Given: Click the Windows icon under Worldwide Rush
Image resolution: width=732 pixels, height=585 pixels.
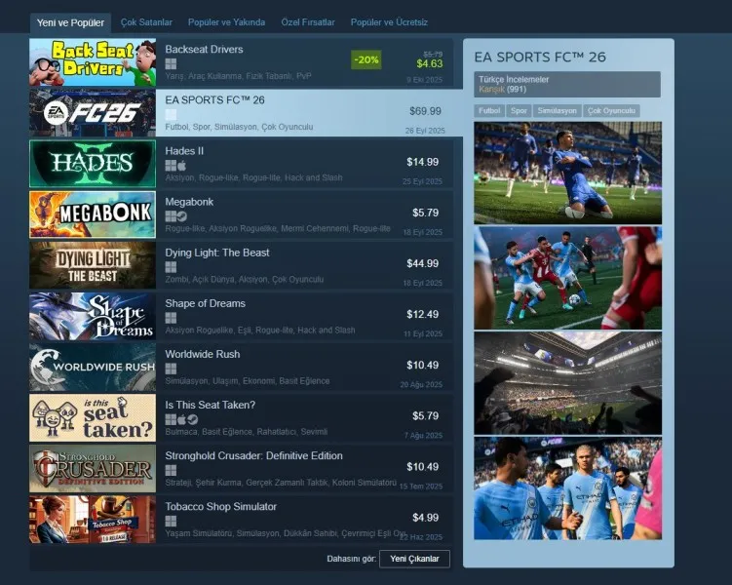Looking at the screenshot, I should [x=171, y=369].
